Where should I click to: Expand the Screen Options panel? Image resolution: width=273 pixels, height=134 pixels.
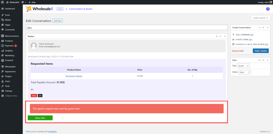click(260, 18)
